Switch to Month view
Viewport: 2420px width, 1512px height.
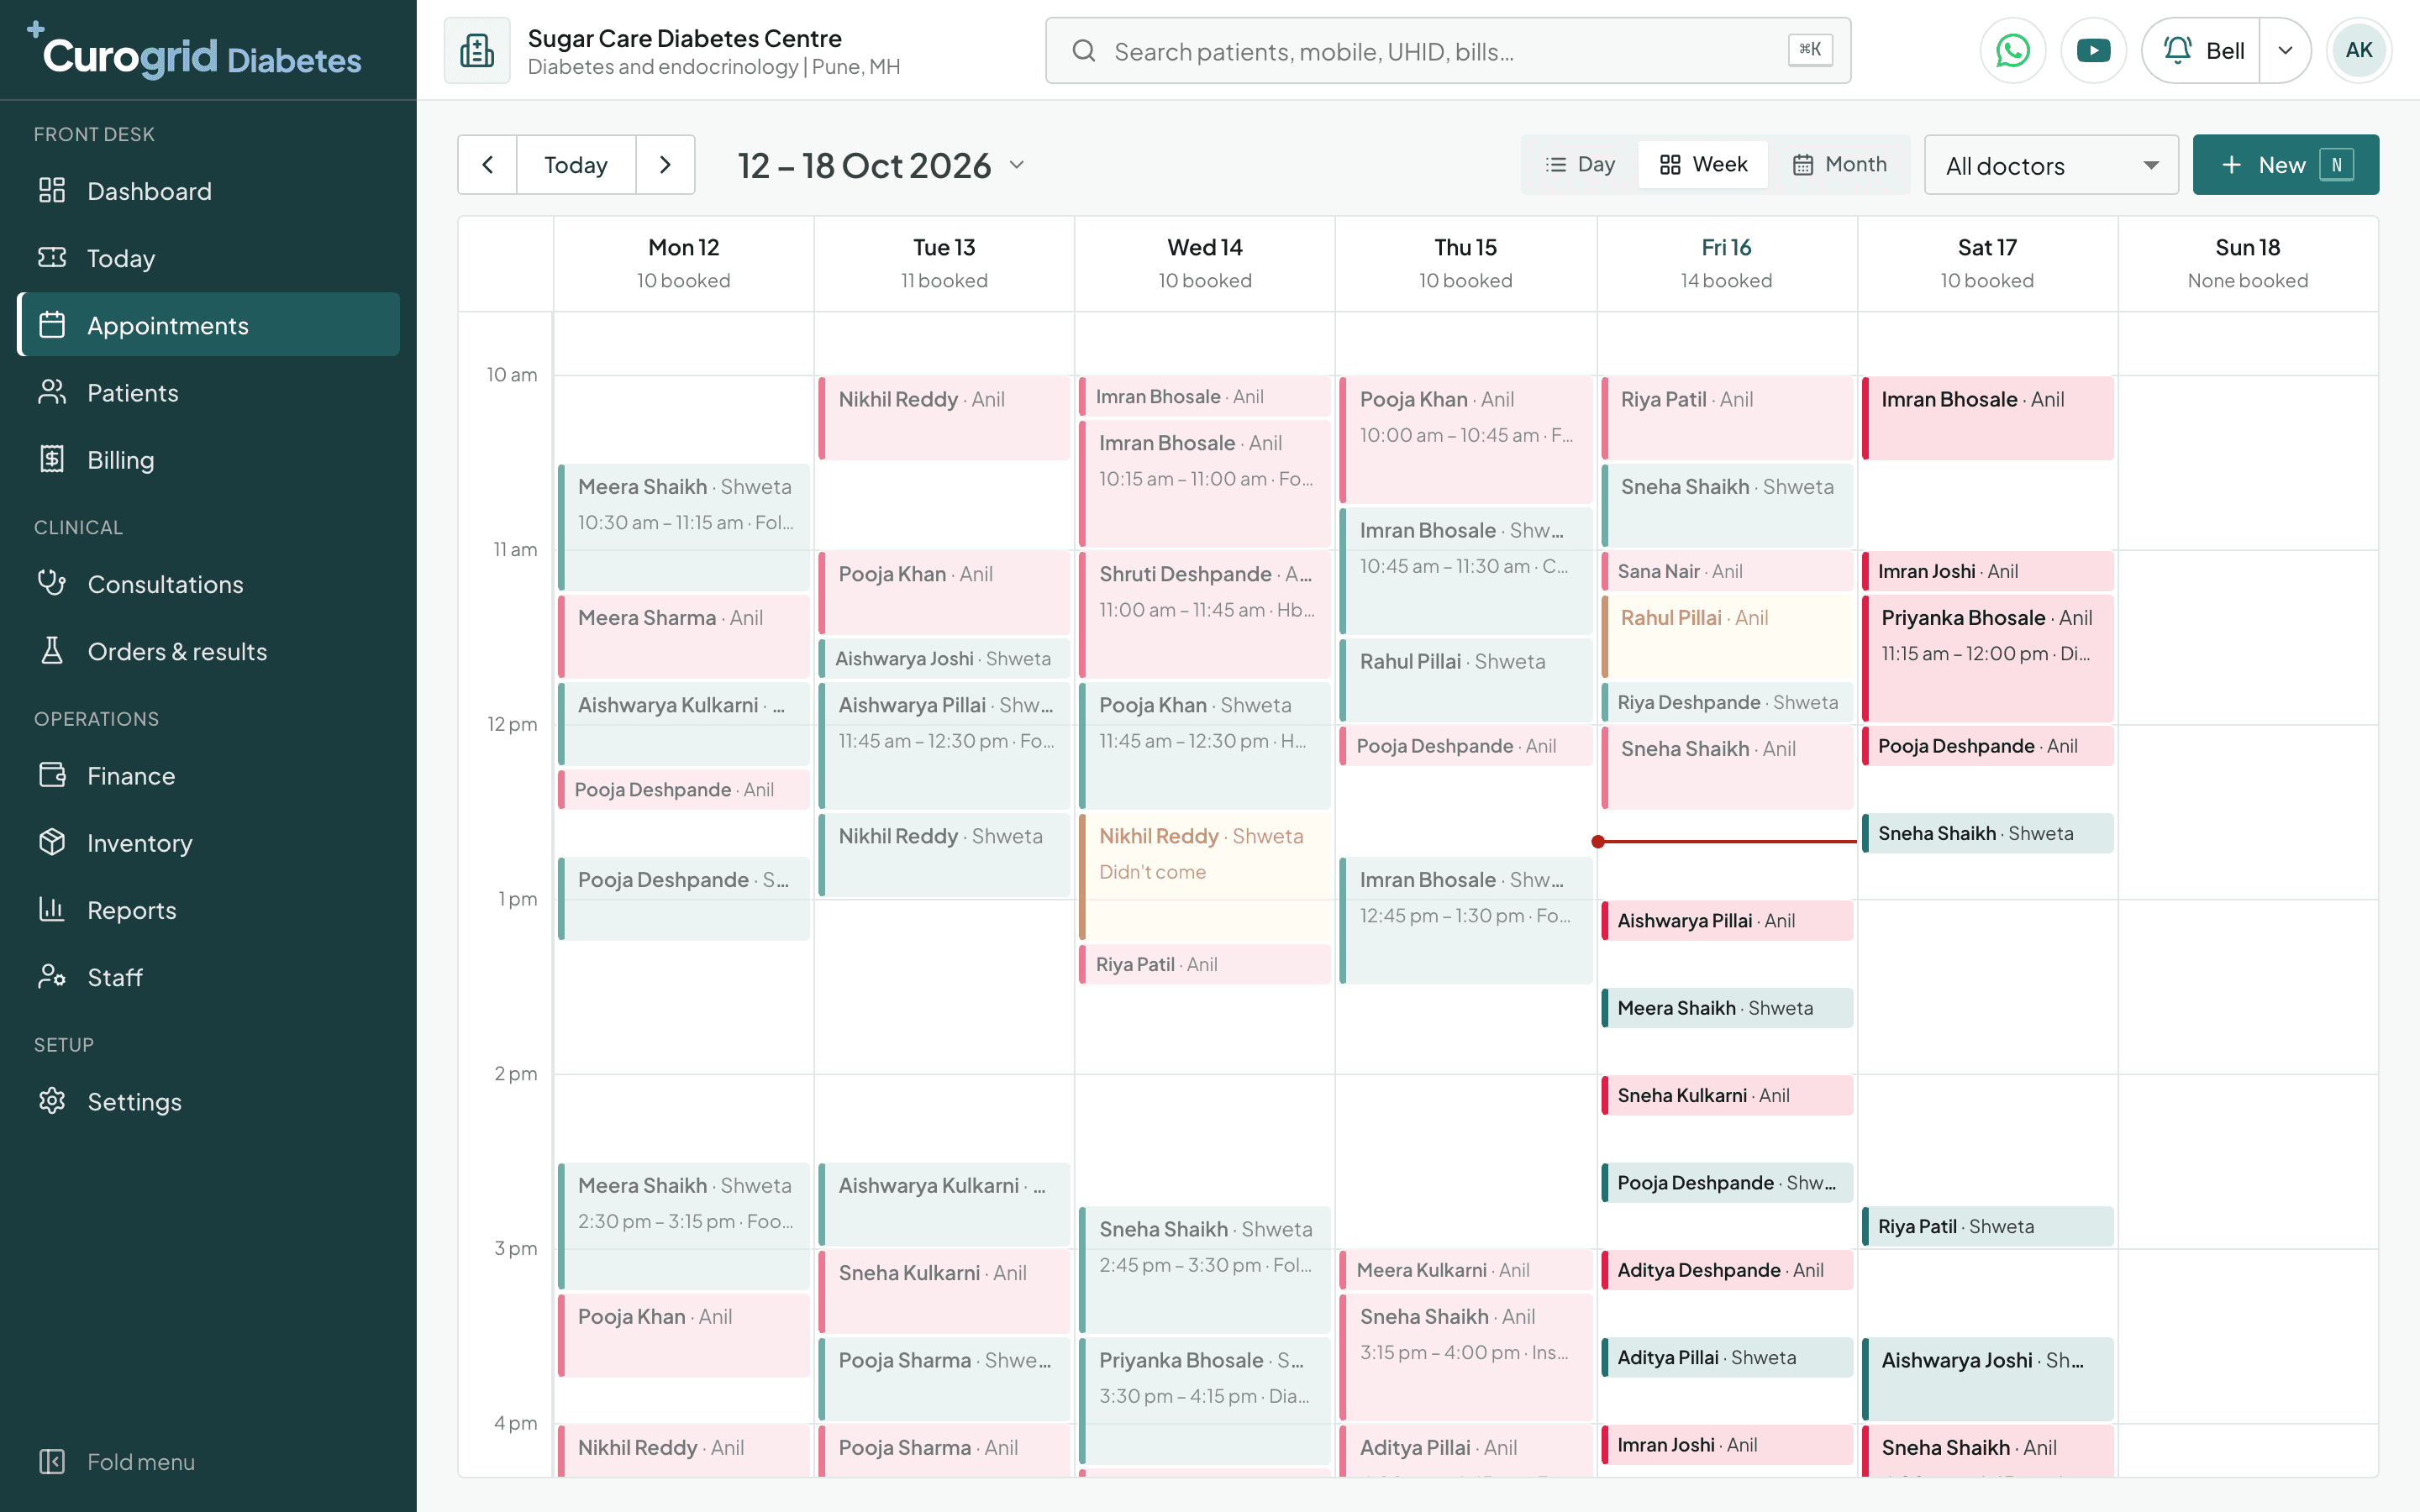point(1839,164)
